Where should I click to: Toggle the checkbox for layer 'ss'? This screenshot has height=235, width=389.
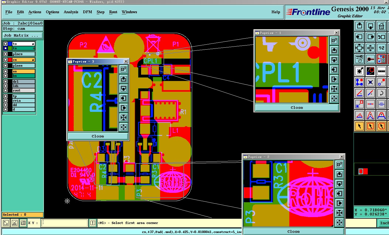[6, 71]
